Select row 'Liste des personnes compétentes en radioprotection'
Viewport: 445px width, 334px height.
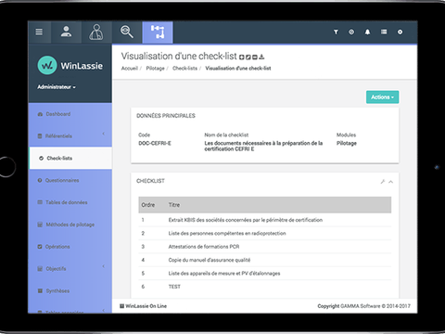[x=265, y=233]
